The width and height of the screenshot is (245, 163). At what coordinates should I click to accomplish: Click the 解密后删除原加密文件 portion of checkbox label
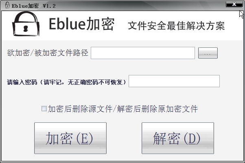click(x=157, y=109)
